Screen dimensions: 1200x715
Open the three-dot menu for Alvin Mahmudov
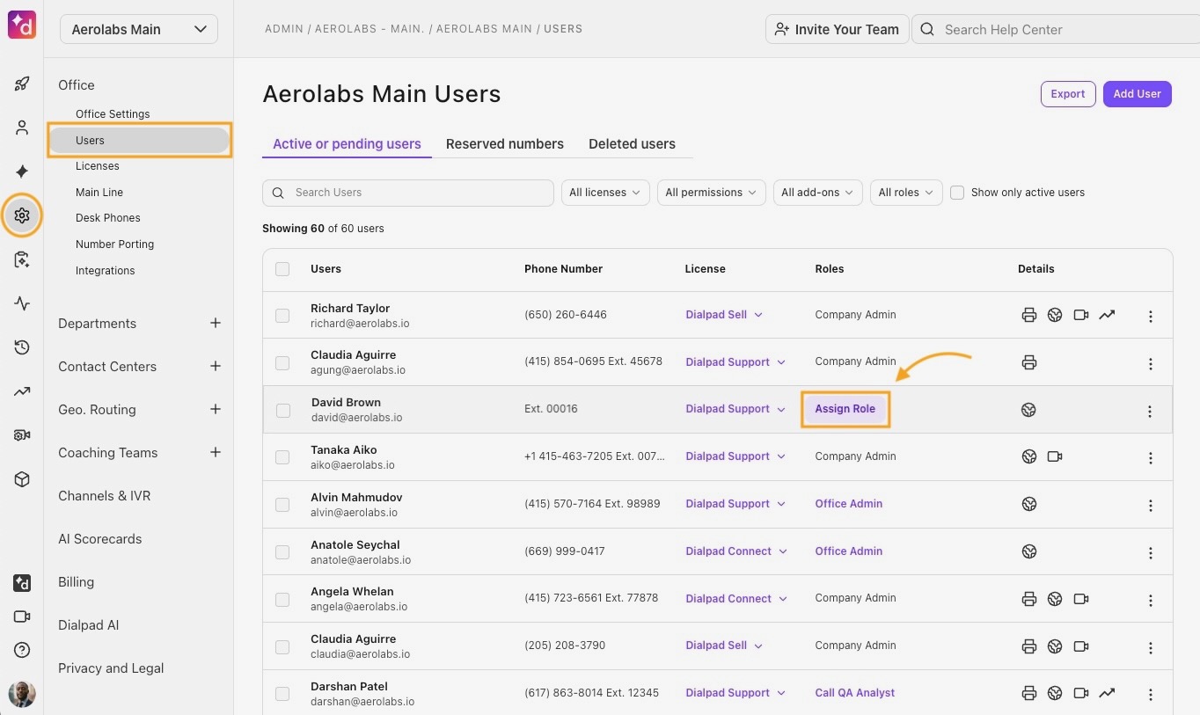[x=1151, y=506]
